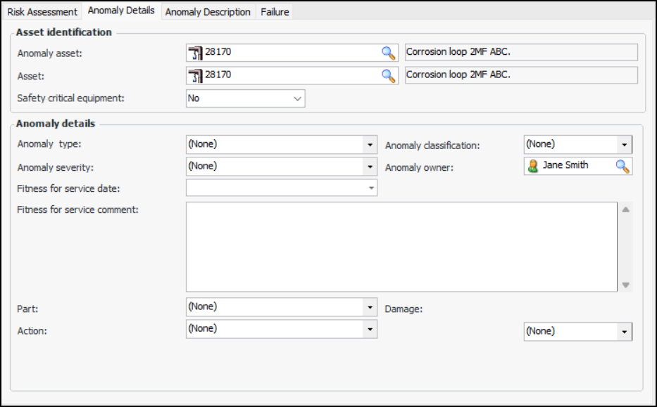Open the Anomaly Description tab
Screen dimensions: 657x407
pos(208,12)
